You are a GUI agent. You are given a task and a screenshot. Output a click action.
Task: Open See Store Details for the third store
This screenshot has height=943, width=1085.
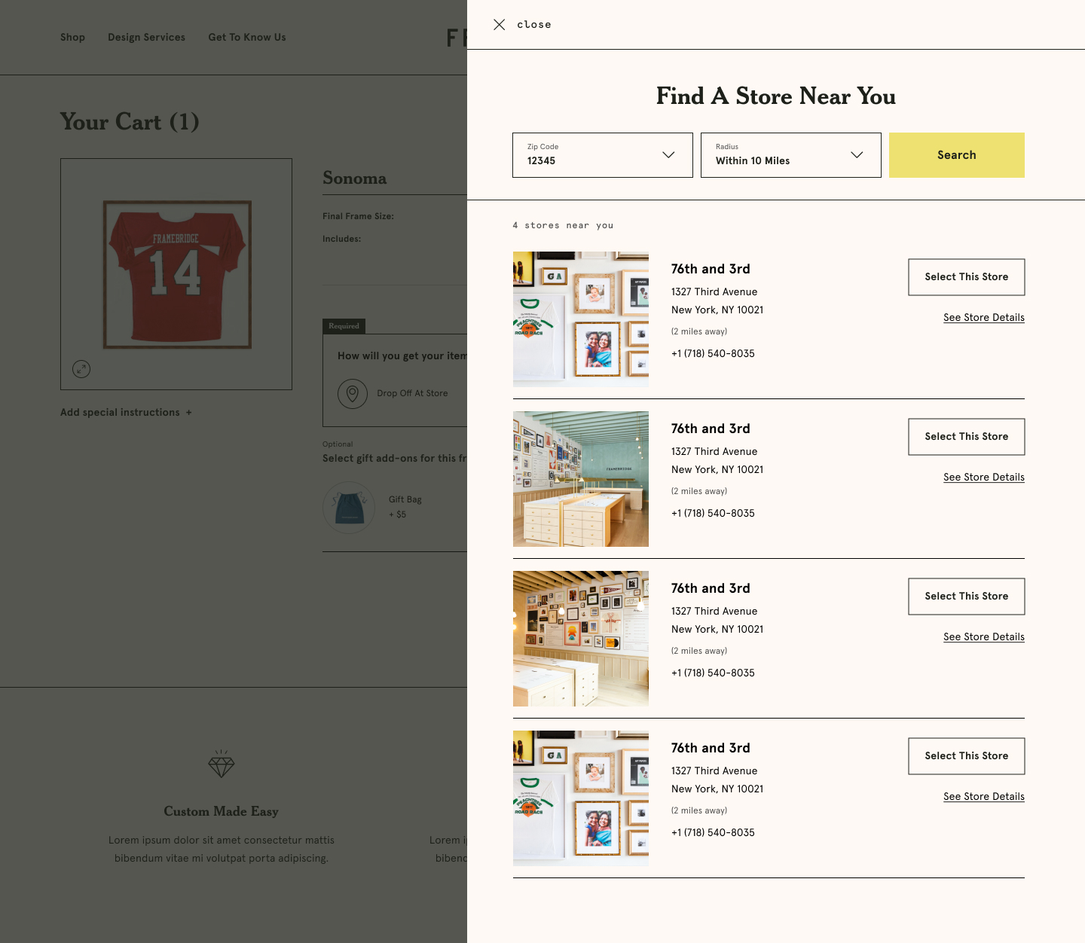[x=983, y=636]
